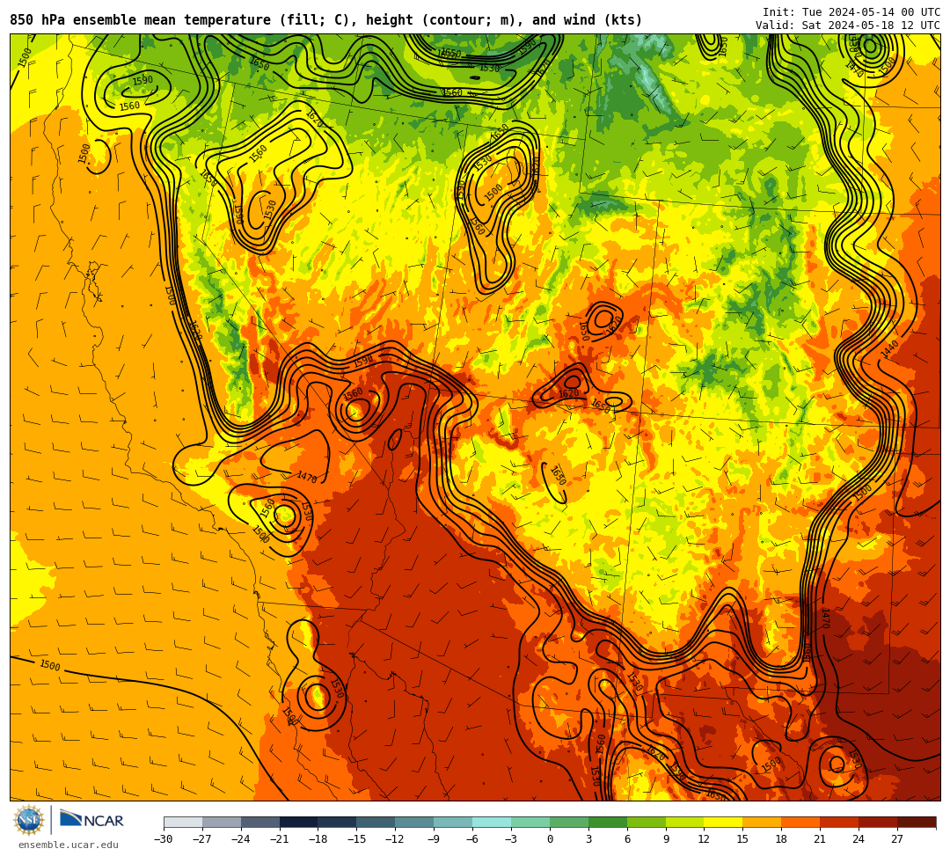Pick the colorbar swatch between -9 and -6
Viewport: 950px width, 856px height.
point(453,822)
